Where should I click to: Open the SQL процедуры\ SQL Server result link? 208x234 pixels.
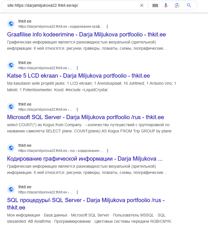86,204
